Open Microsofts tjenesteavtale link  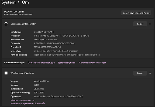click(x=22, y=100)
